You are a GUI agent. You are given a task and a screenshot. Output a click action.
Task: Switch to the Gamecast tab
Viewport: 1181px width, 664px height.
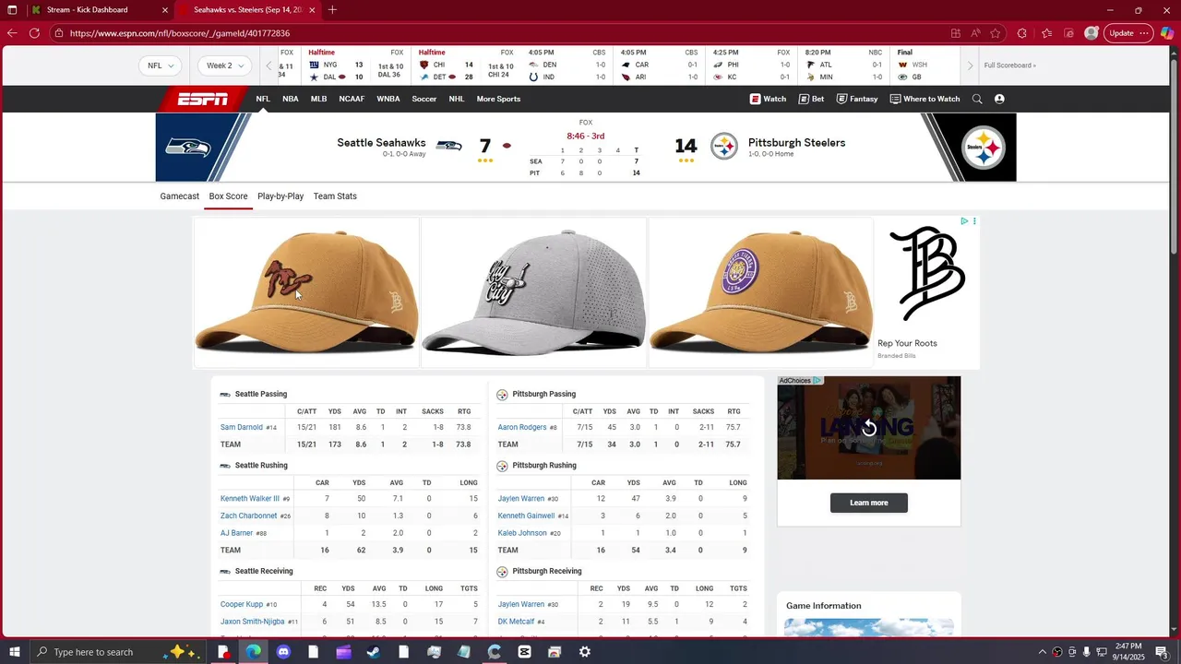pos(180,196)
